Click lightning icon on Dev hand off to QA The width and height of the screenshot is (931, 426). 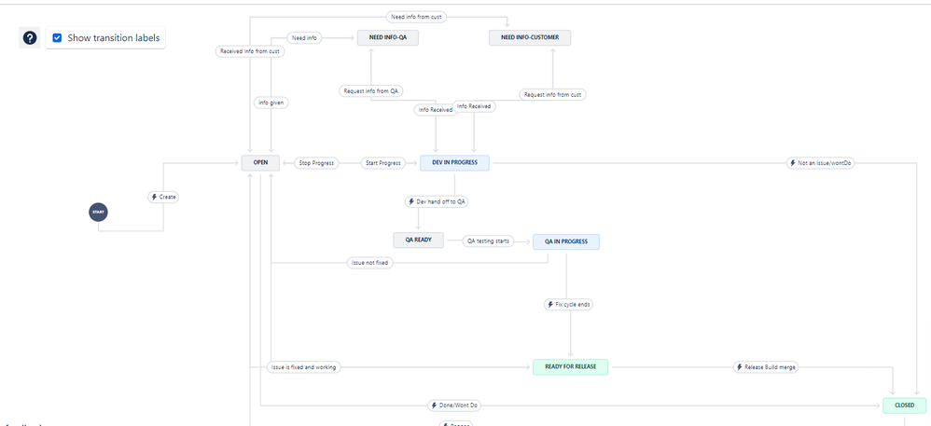[x=411, y=201]
